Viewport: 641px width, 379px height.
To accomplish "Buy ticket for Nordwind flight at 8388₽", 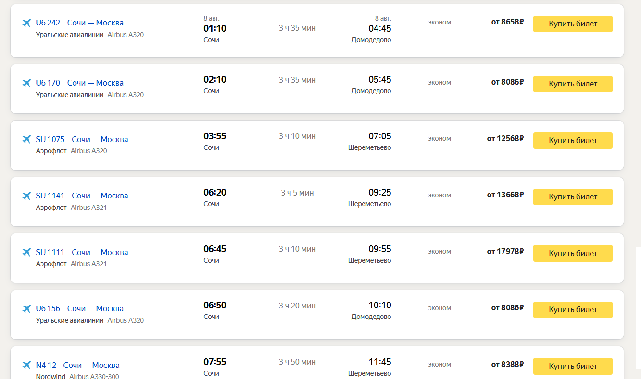I will 573,367.
